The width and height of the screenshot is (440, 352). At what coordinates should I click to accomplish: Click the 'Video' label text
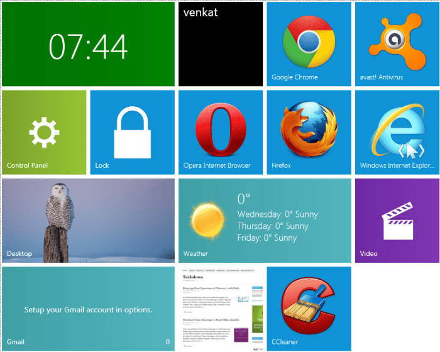pyautogui.click(x=369, y=253)
